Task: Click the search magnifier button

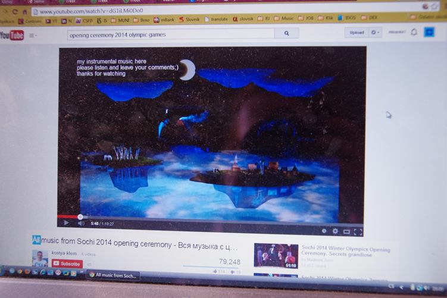Action: [286, 33]
